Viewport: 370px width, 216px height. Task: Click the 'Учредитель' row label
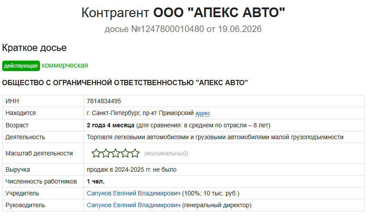coord(22,193)
